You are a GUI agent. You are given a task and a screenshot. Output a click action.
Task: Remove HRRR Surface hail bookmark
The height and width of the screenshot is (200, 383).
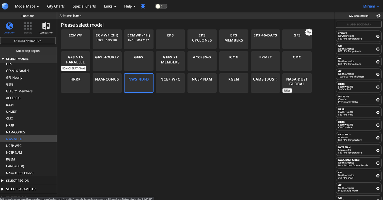coord(378,87)
